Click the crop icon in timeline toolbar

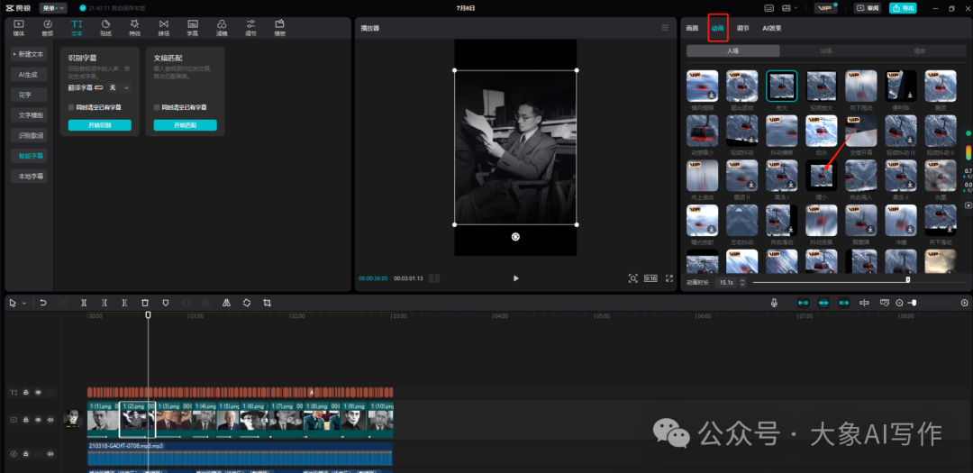[267, 303]
